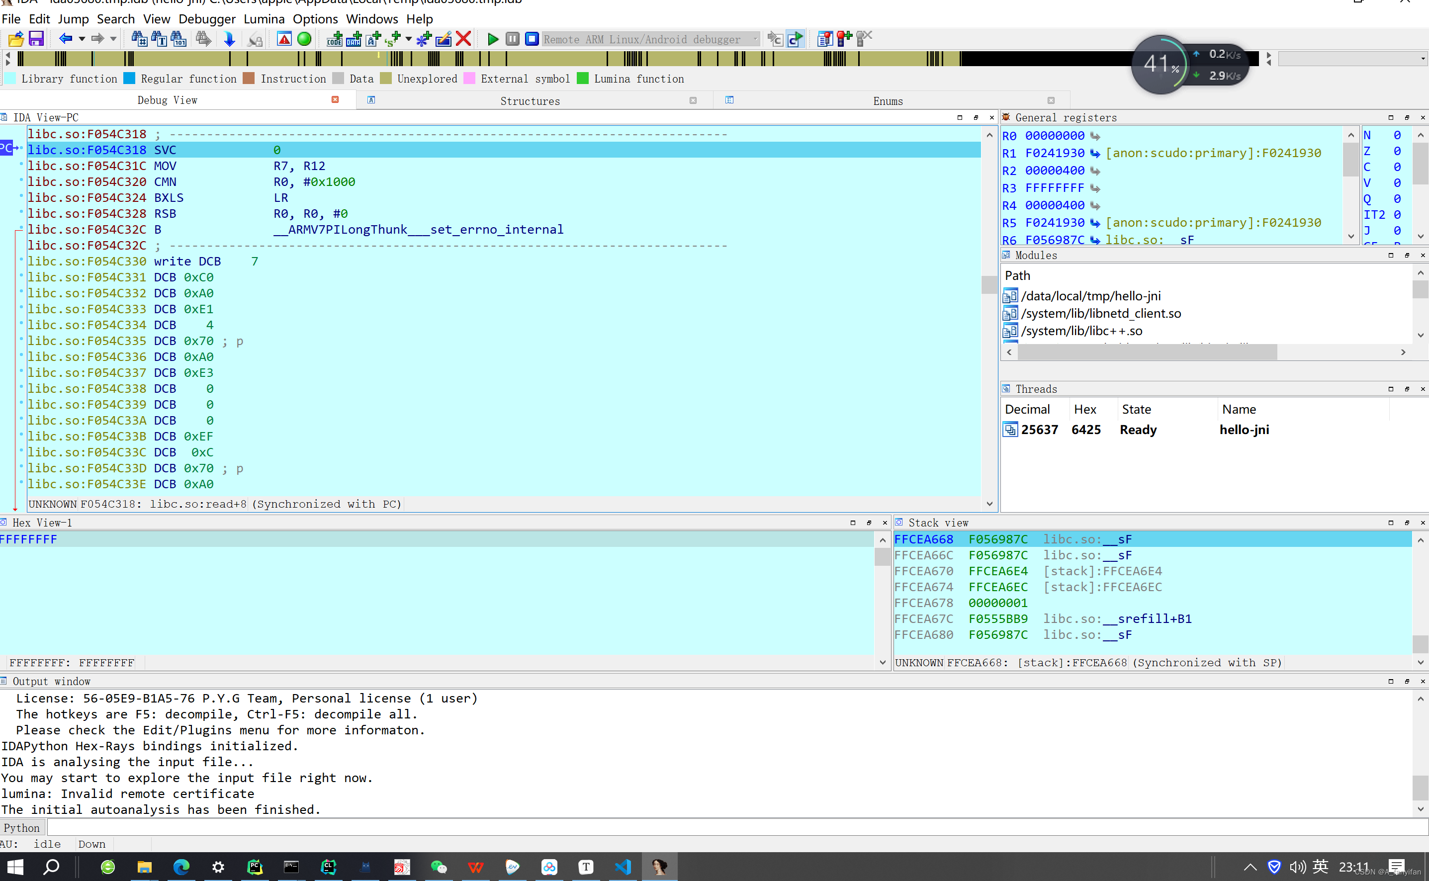Screen dimensions: 1429x881
Task: Click the green circle toolbar icon
Action: 304,39
